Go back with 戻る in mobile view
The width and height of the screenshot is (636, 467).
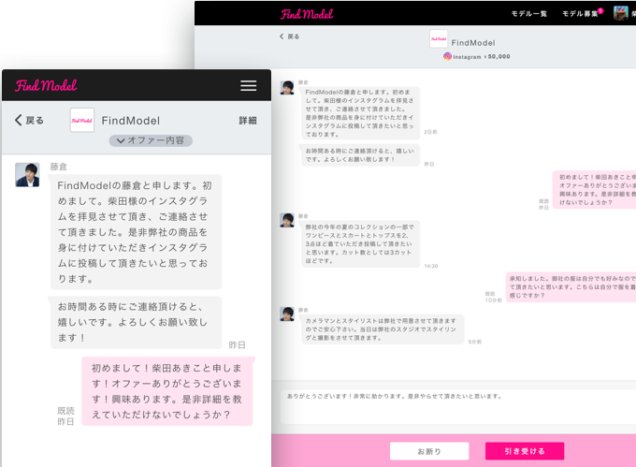click(x=29, y=120)
